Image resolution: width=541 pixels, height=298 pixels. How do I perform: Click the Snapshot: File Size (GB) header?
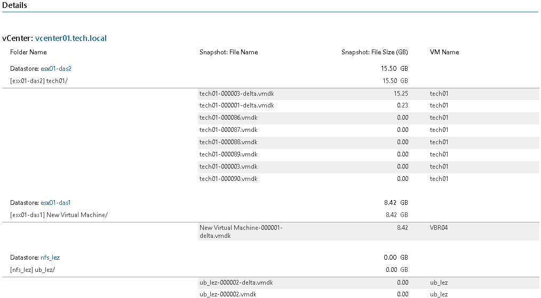pyautogui.click(x=375, y=52)
